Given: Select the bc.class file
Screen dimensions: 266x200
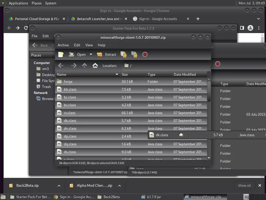Looking at the screenshot, I should [x=131, y=97].
